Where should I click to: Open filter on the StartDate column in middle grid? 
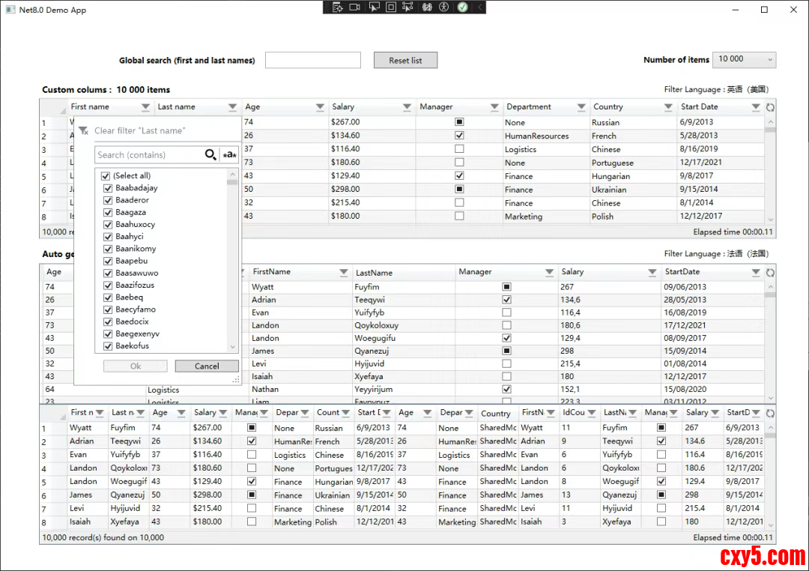click(756, 272)
